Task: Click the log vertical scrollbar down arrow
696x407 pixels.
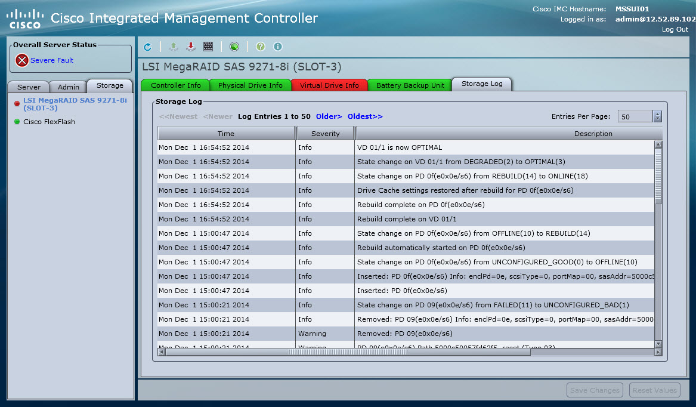Action: [x=658, y=344]
